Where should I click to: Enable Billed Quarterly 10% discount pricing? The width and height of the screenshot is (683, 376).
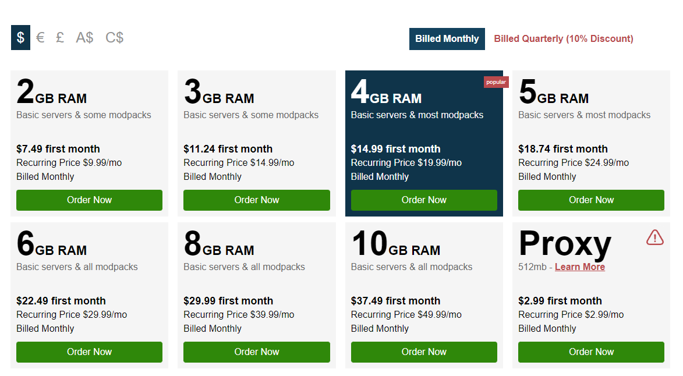pyautogui.click(x=563, y=38)
